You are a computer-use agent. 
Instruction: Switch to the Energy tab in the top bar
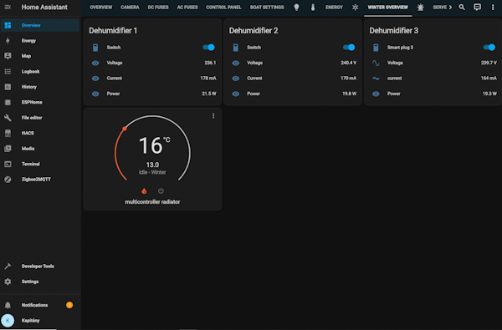coord(334,8)
